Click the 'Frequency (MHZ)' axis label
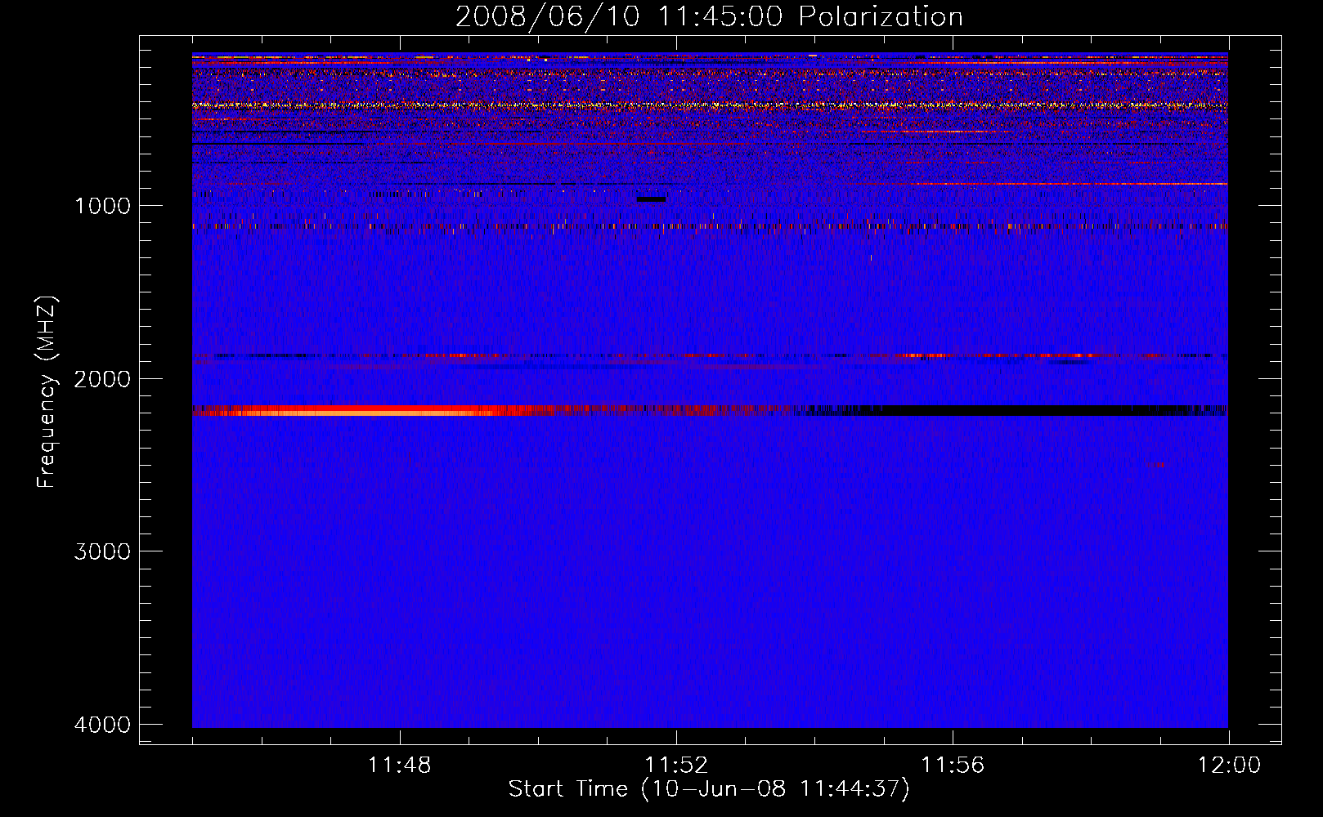This screenshot has width=1323, height=817. tap(47, 392)
